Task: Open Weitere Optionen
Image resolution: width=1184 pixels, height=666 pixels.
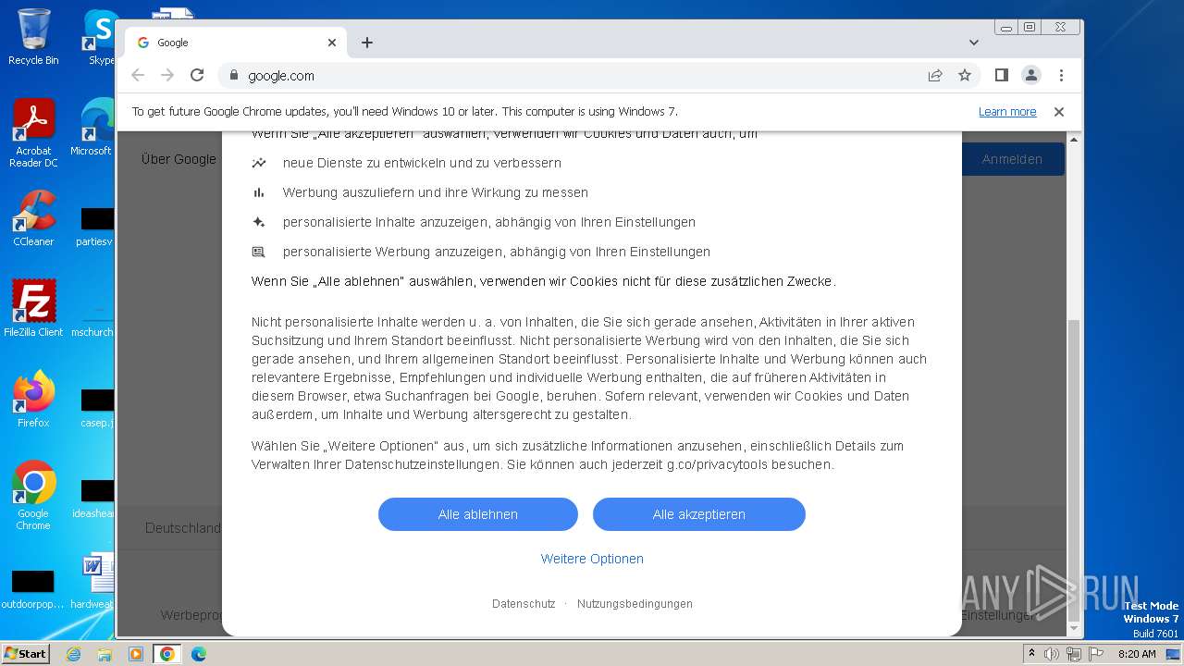Action: click(592, 559)
